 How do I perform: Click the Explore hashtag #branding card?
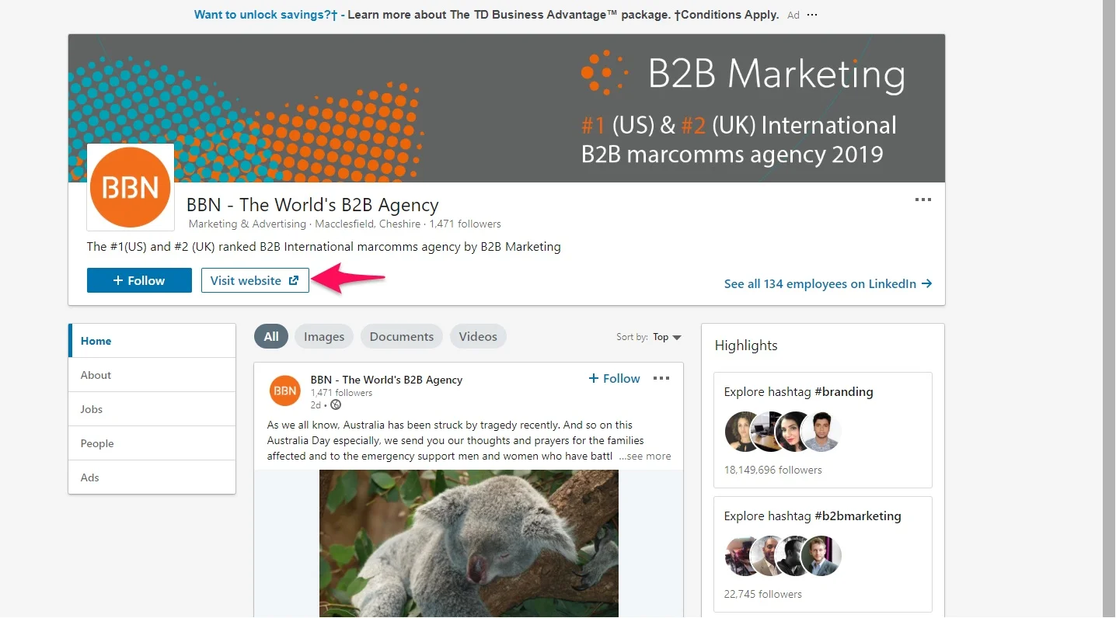(x=823, y=429)
